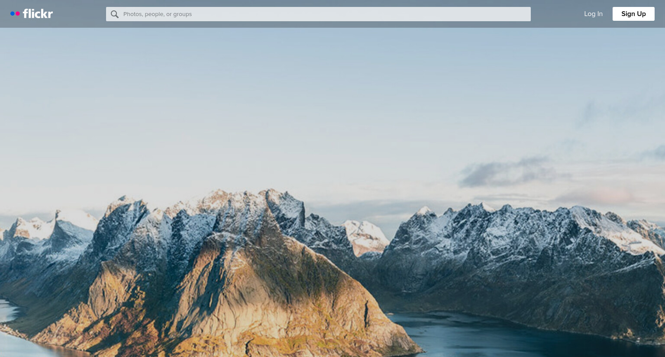The height and width of the screenshot is (357, 665).
Task: Click the magnifying glass search icon
Action: point(114,14)
